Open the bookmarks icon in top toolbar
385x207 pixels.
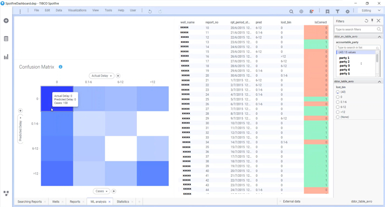pos(327,12)
